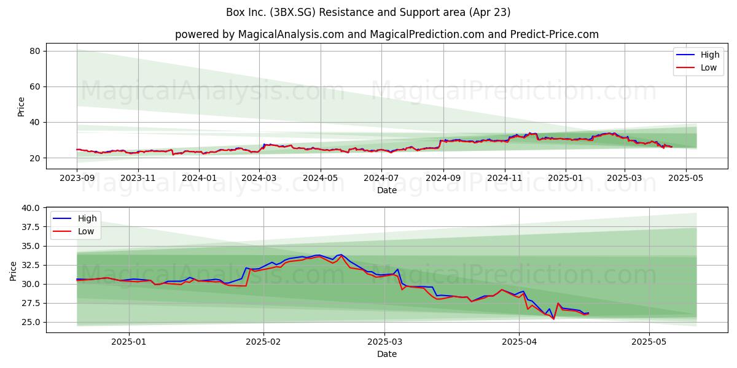Click 'Low' in the top chart legend
737x368 pixels.
point(709,67)
